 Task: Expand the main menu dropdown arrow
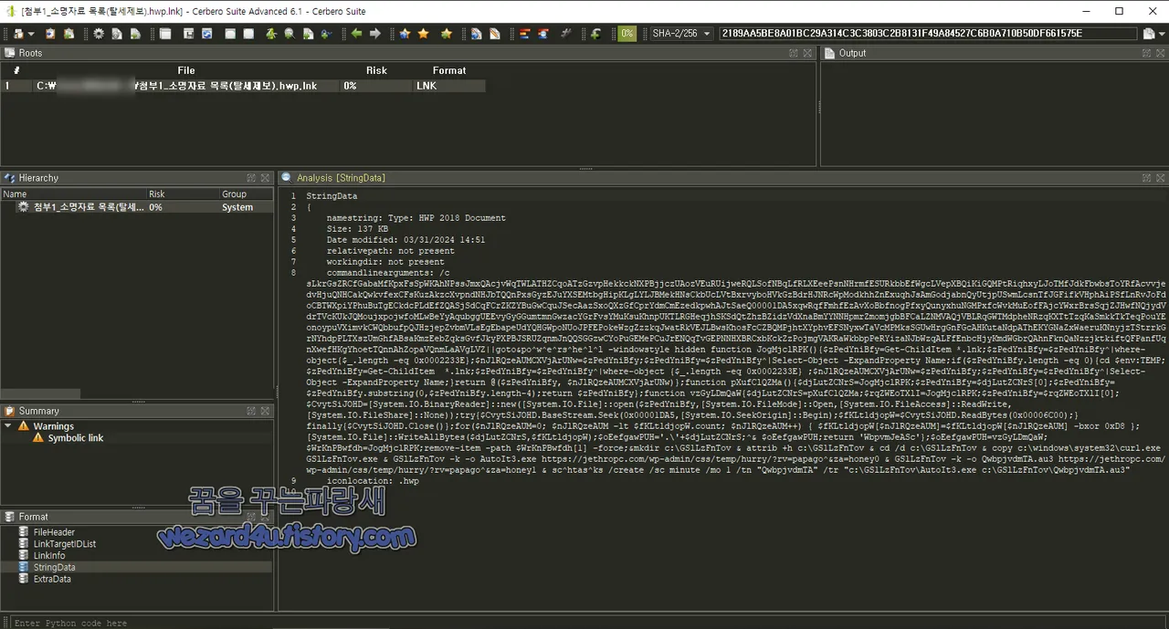click(x=31, y=34)
